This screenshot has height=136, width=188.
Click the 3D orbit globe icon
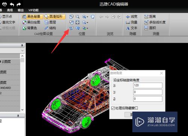(x=84, y=28)
